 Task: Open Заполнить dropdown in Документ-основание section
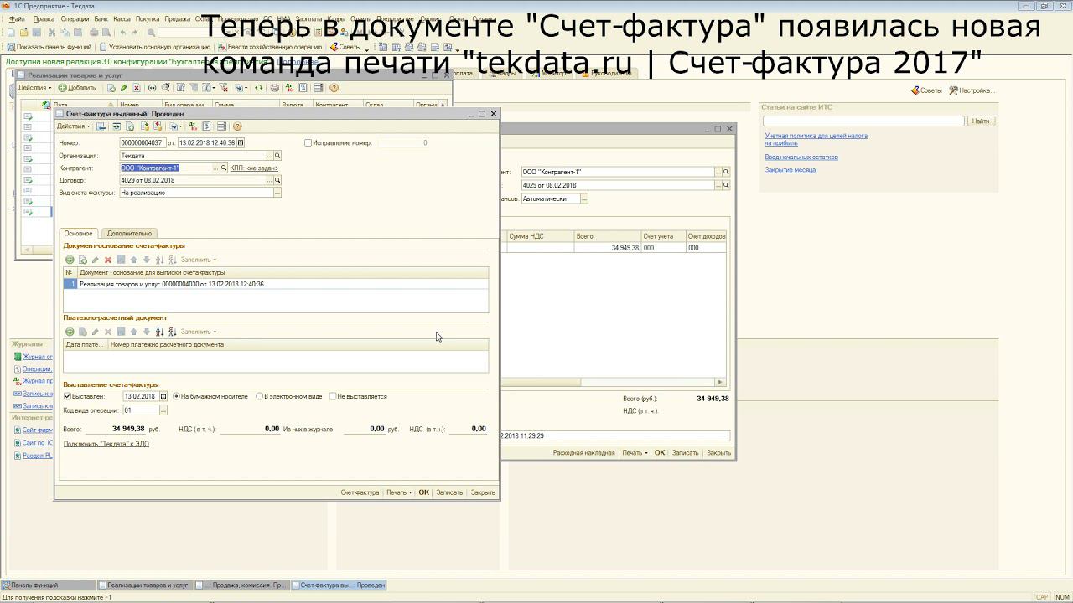pos(199,260)
